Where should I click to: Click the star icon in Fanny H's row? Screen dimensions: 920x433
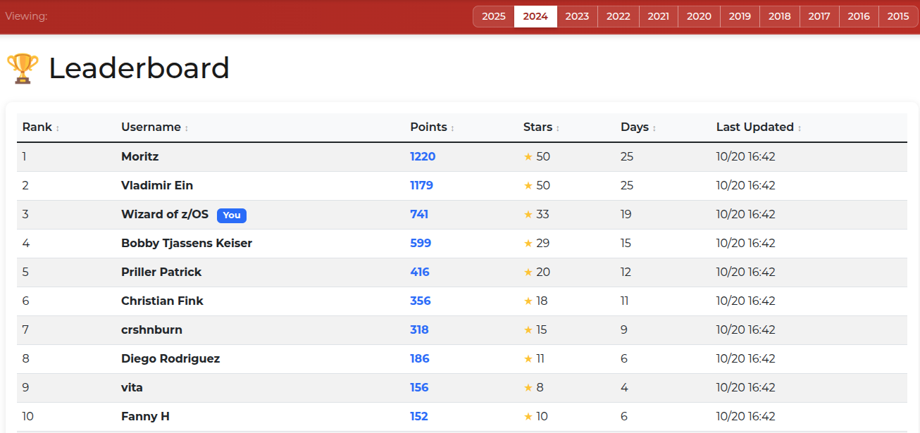(528, 417)
